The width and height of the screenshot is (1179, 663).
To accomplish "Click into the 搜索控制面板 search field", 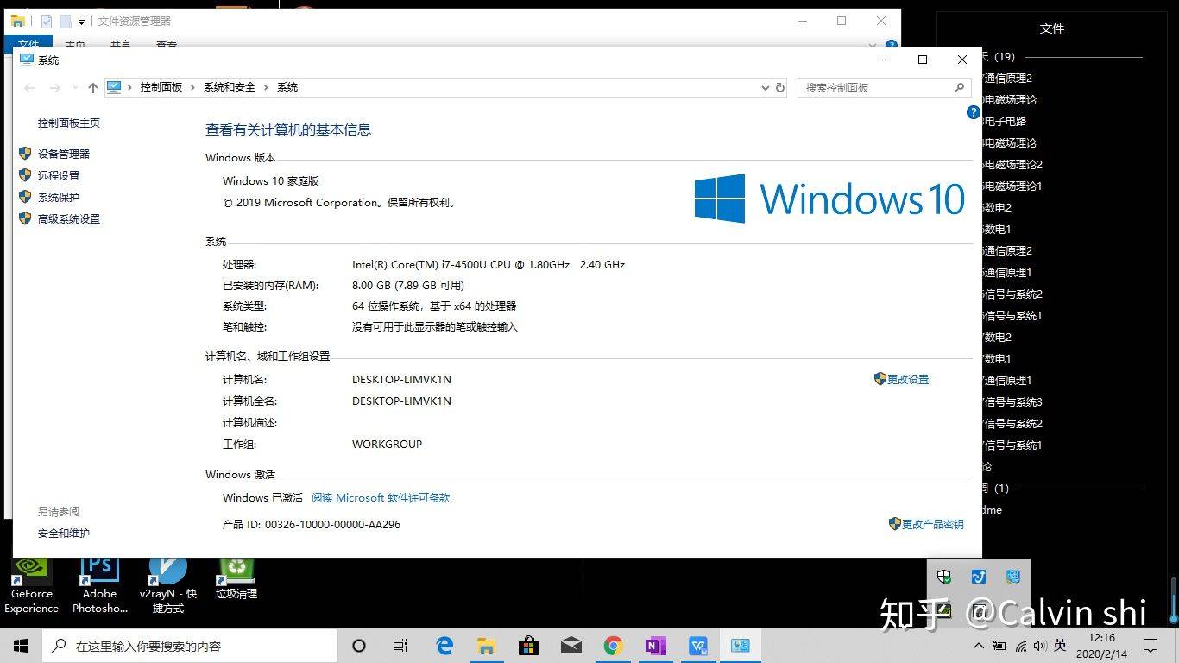I will click(875, 87).
